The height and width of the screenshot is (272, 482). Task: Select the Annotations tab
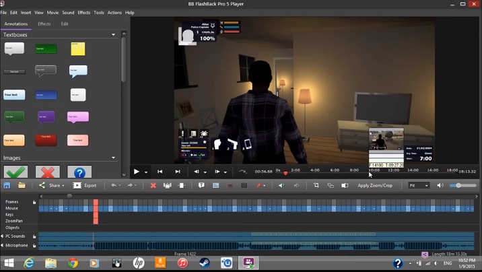(x=16, y=24)
